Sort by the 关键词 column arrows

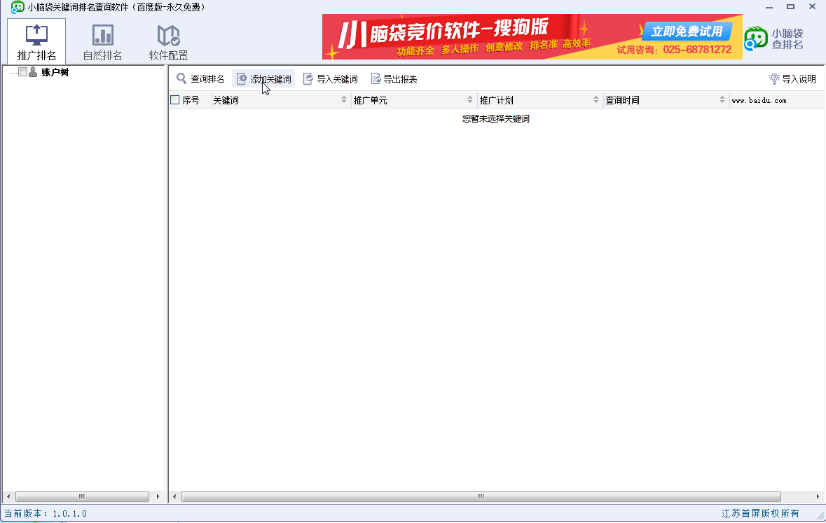344,99
